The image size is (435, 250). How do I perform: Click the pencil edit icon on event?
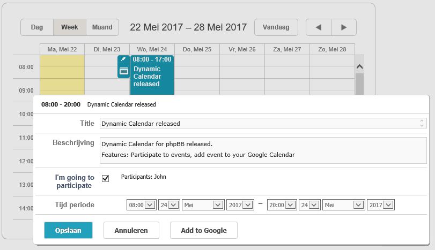(123, 59)
